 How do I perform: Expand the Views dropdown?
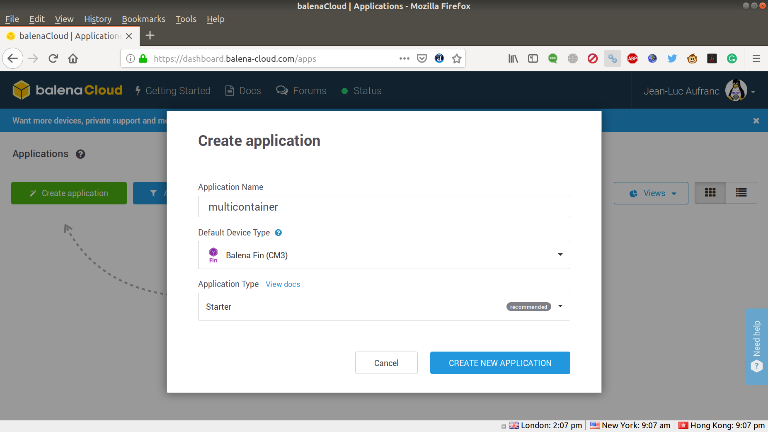pos(651,193)
